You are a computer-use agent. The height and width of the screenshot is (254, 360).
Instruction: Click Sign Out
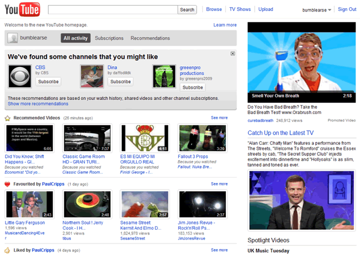click(x=347, y=9)
